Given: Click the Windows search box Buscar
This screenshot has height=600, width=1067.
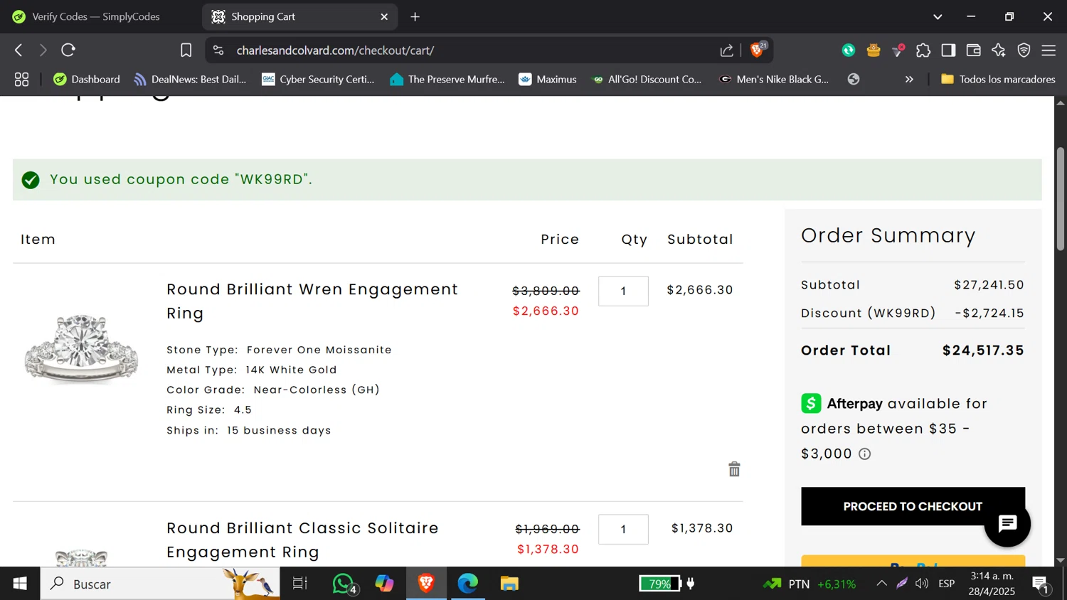Looking at the screenshot, I should pyautogui.click(x=160, y=584).
